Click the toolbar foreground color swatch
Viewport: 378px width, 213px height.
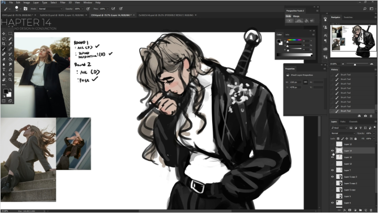[x=6, y=92]
